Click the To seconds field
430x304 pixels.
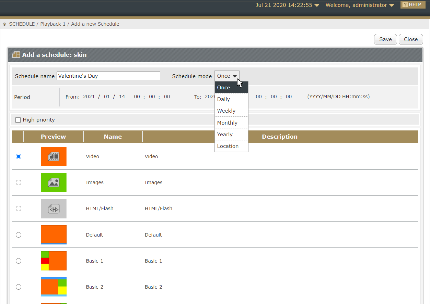pos(289,97)
